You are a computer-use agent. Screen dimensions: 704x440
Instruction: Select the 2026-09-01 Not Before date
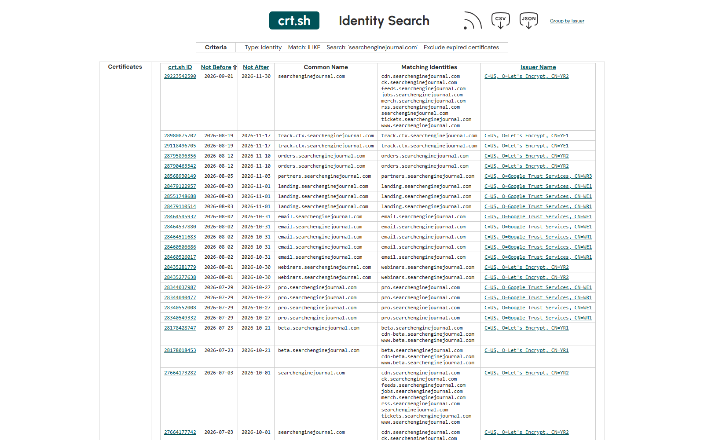(x=219, y=77)
